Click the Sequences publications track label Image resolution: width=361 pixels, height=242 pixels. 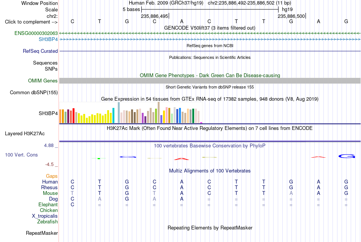(x=45, y=63)
